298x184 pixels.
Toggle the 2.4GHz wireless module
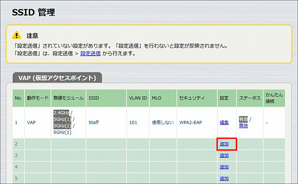point(61,113)
